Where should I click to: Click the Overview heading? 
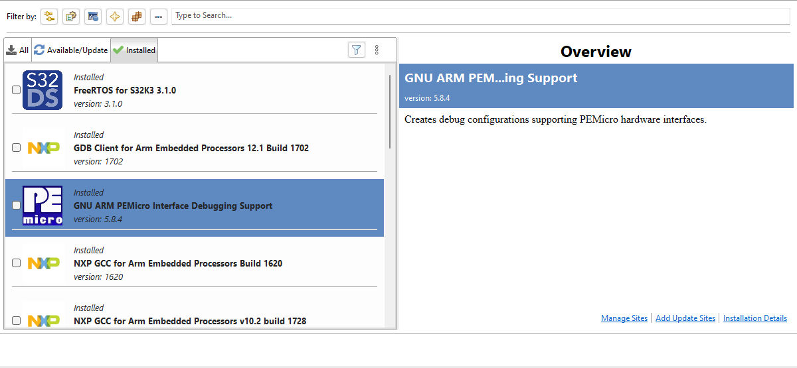click(x=596, y=51)
